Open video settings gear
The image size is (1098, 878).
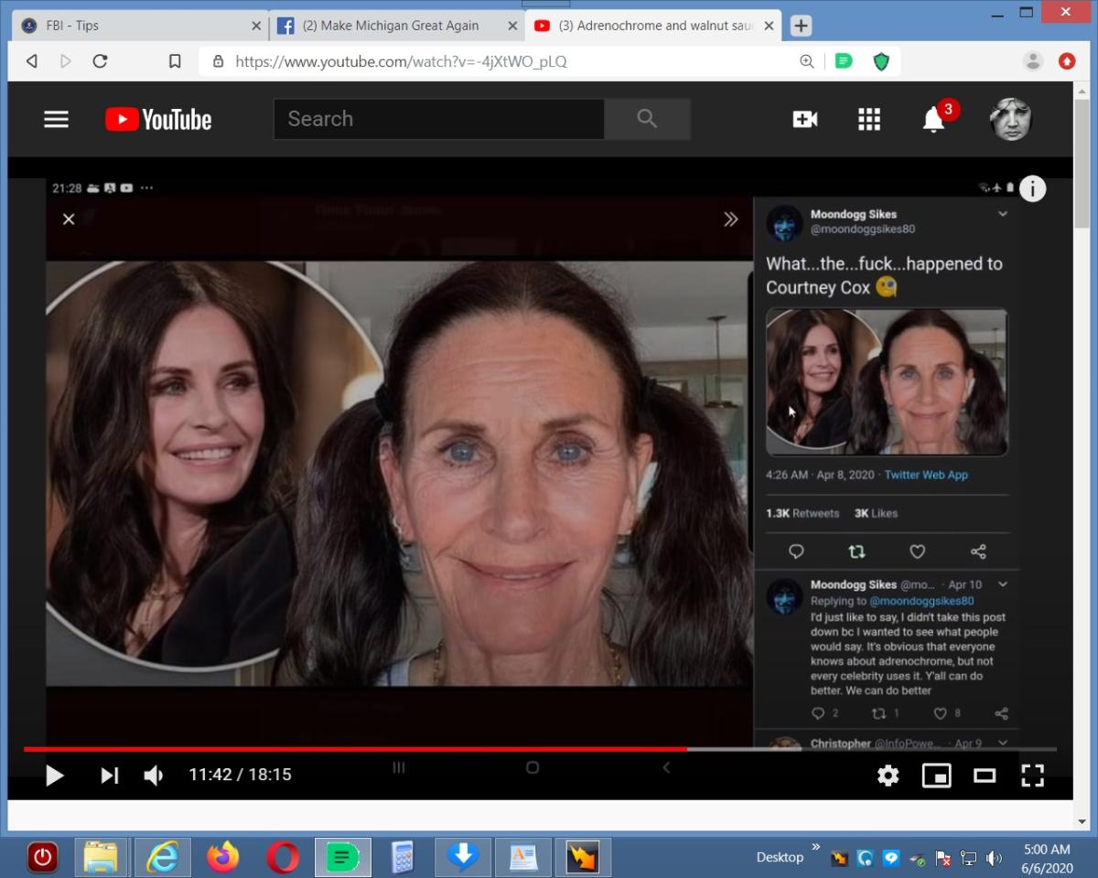pyautogui.click(x=888, y=776)
